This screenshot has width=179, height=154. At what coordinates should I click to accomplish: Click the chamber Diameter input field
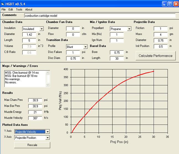coord(29,35)
